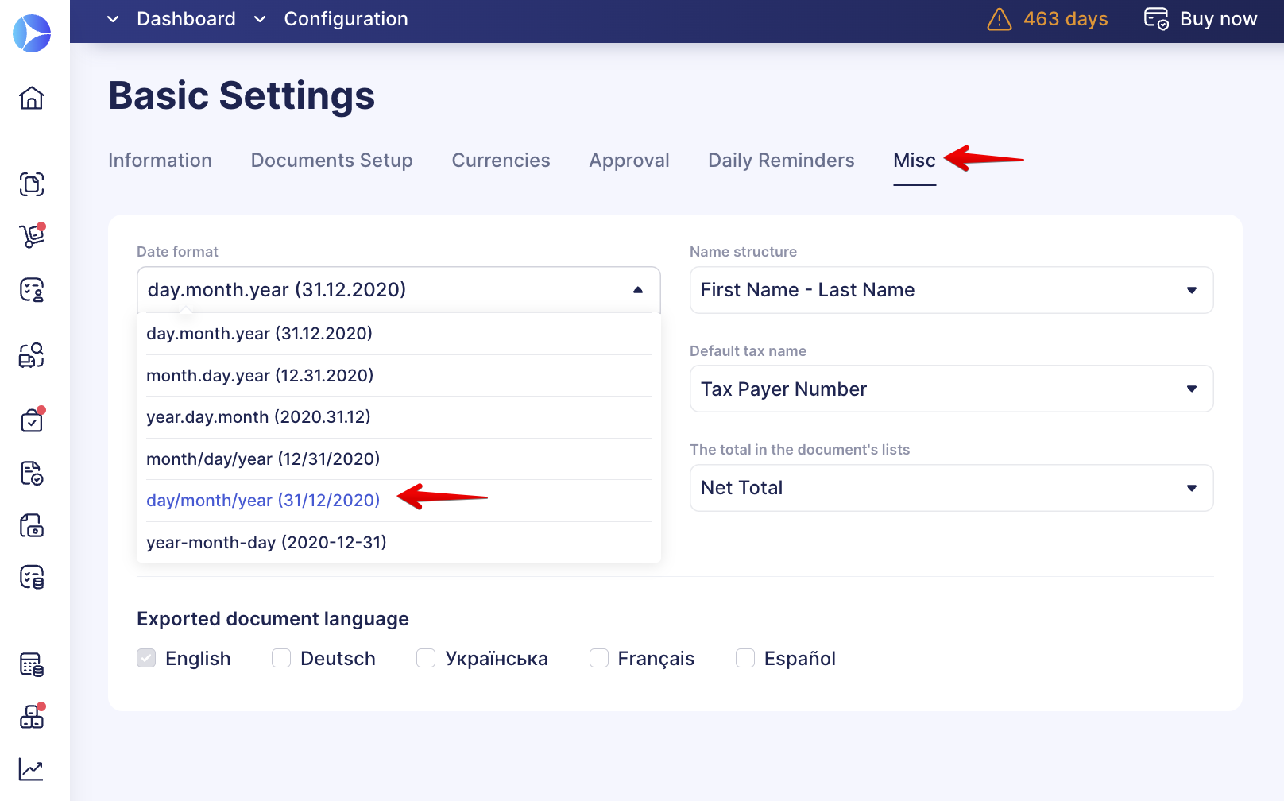
Task: Switch to the Currencies tab
Action: coord(501,161)
